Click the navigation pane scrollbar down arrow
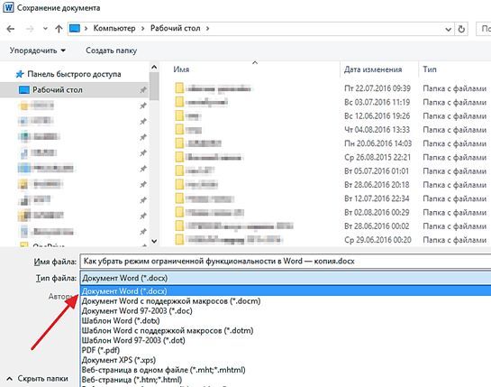This screenshot has width=491, height=387. [x=154, y=241]
